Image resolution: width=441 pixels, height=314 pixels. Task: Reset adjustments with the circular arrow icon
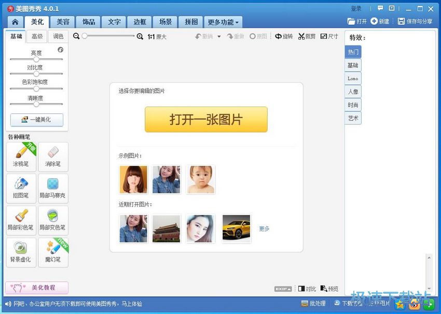[x=61, y=50]
